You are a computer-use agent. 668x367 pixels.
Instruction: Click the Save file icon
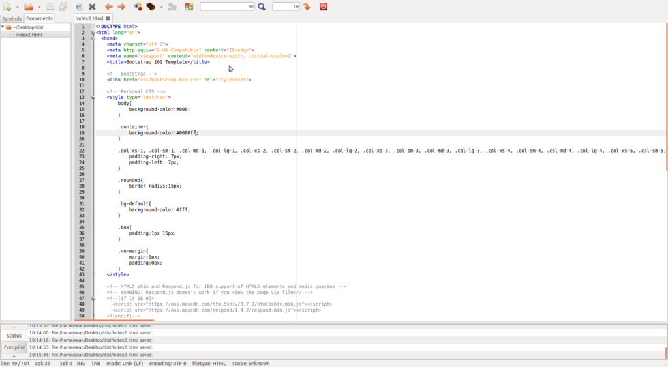[x=50, y=7]
